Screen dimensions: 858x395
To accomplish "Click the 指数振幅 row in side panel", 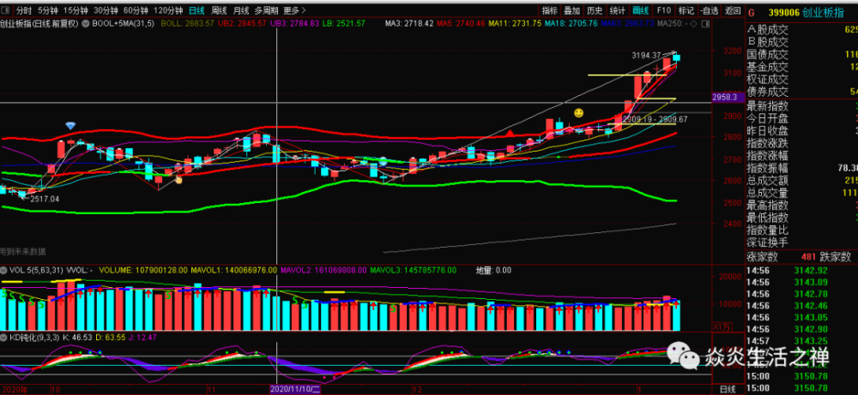I will pyautogui.click(x=802, y=167).
